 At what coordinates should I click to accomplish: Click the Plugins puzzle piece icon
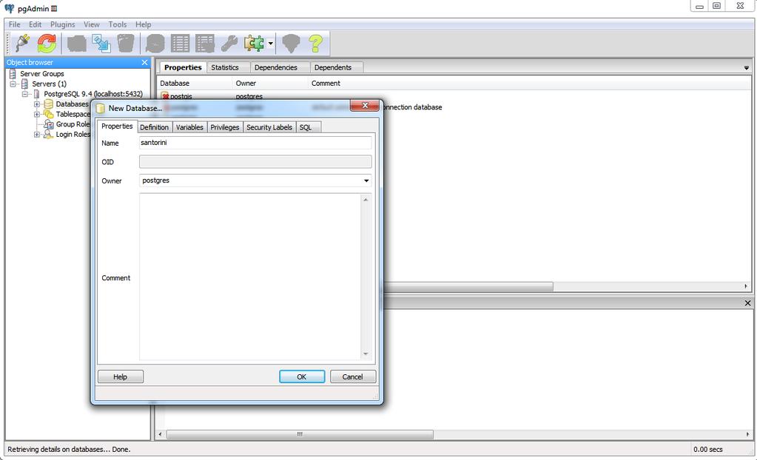pyautogui.click(x=254, y=44)
